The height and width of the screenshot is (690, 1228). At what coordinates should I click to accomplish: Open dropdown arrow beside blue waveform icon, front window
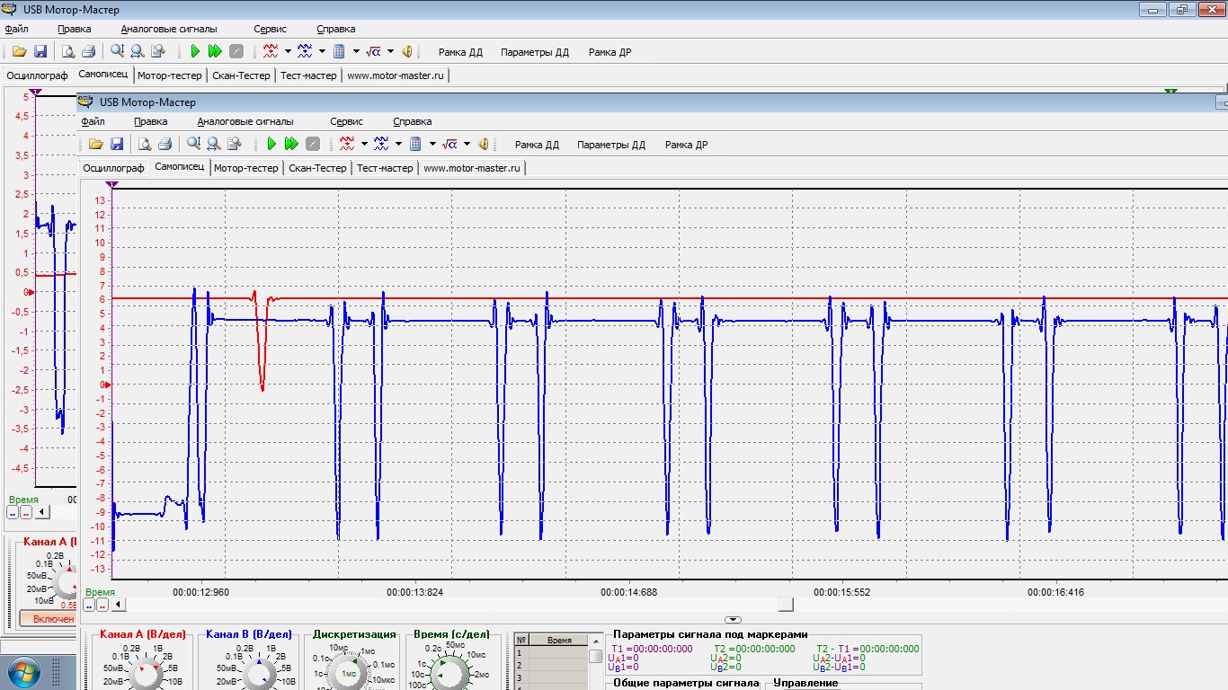pyautogui.click(x=398, y=144)
